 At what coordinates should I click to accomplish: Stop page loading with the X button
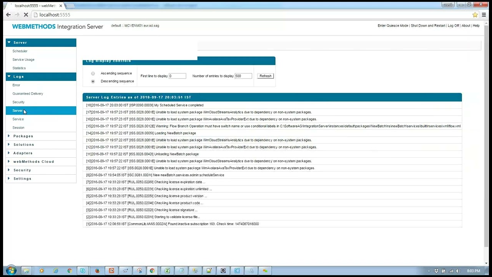pyautogui.click(x=26, y=15)
